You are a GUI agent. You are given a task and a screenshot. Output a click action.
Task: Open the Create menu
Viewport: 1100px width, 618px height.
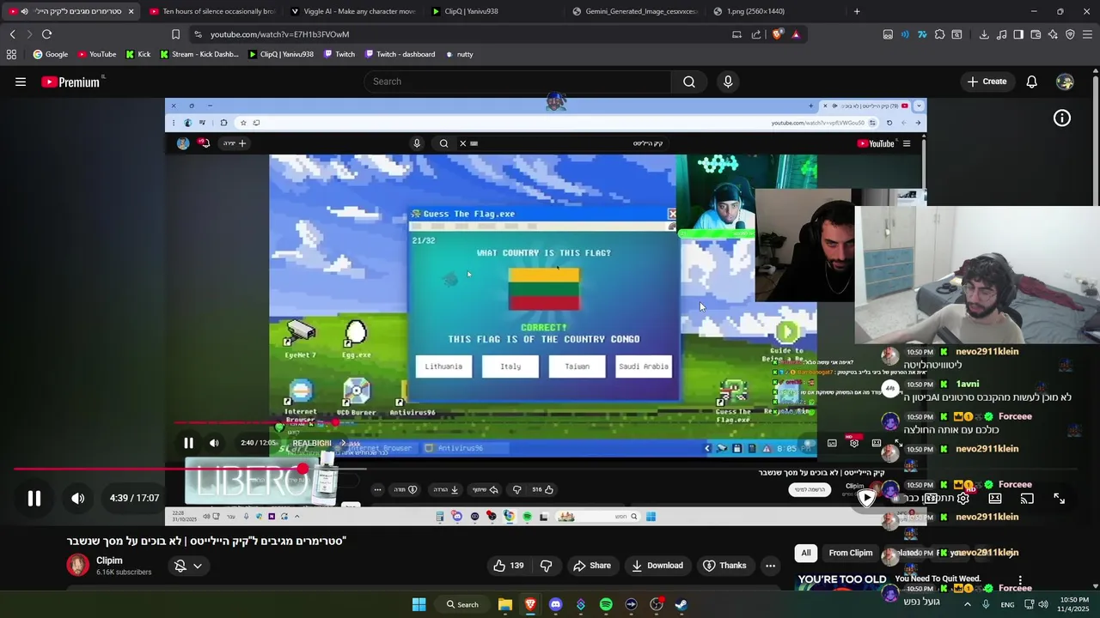tap(987, 82)
